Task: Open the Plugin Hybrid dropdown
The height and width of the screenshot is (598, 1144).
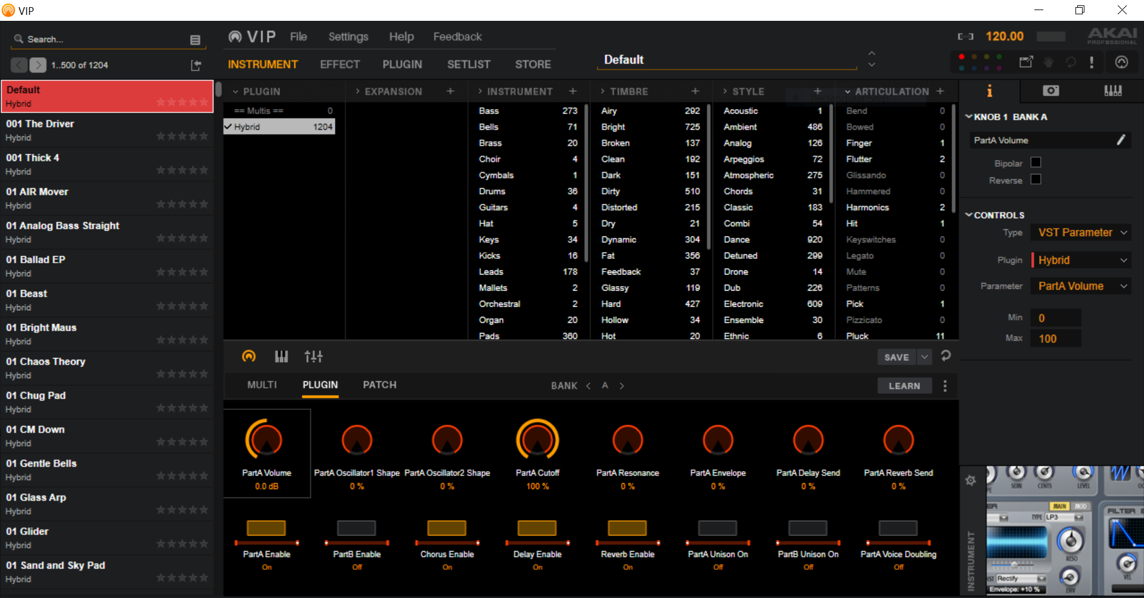Action: [x=1081, y=260]
